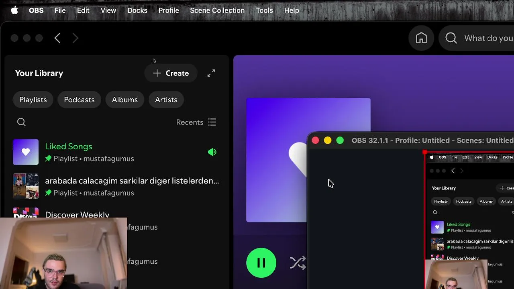The width and height of the screenshot is (514, 289).
Task: Filter the library by Playlists
Action: click(33, 100)
